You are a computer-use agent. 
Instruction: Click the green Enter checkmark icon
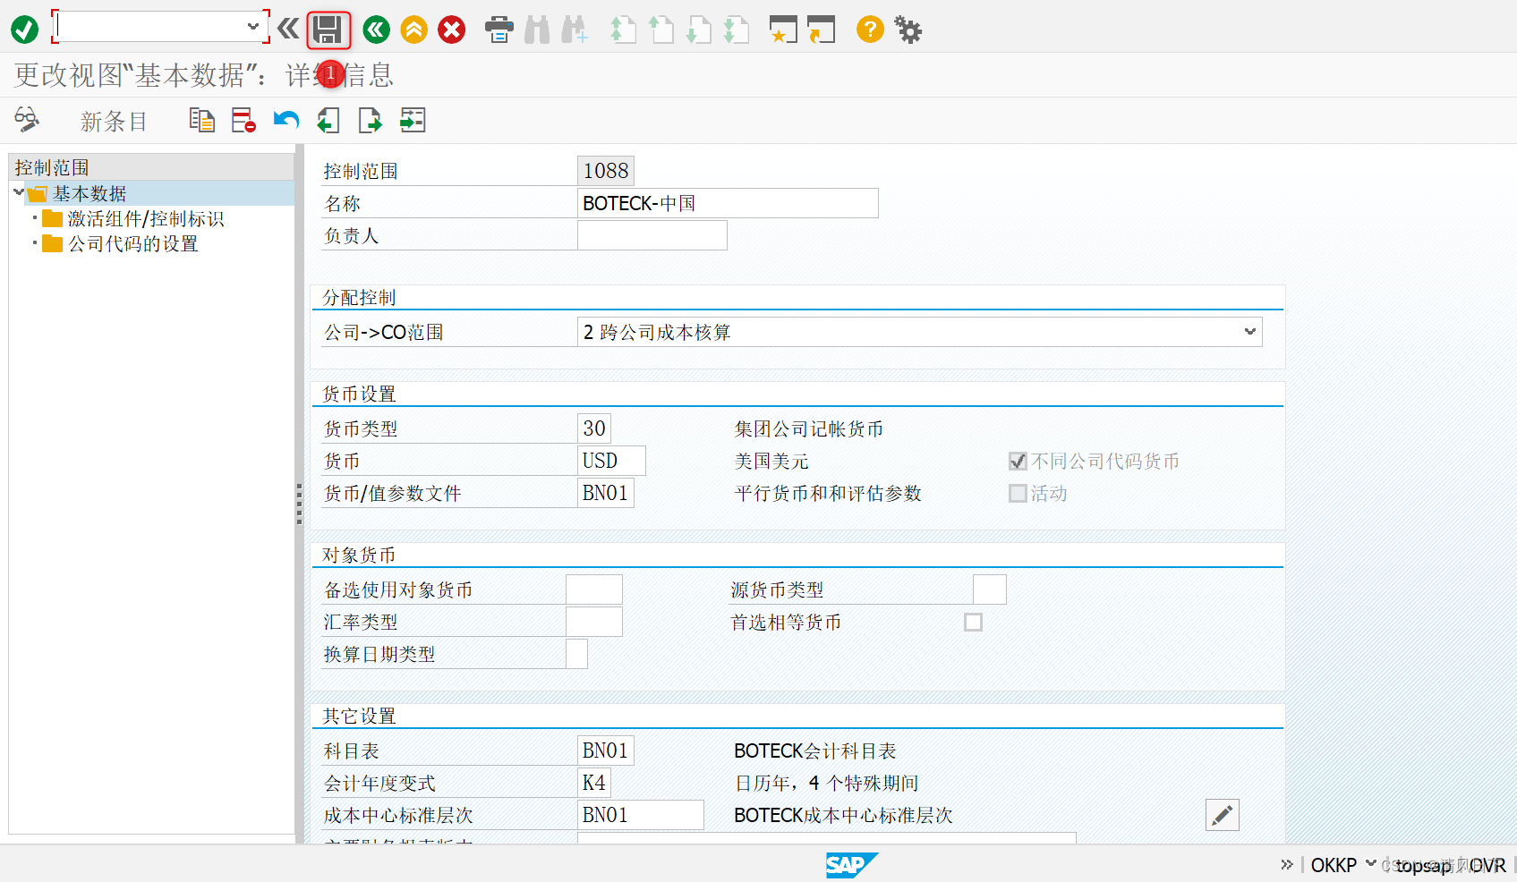(24, 30)
